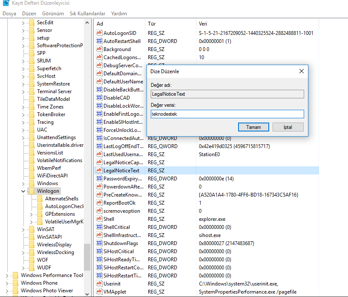Expand the SecEdit registry key
Viewport: 348px width, 297px height.
pos(23,23)
